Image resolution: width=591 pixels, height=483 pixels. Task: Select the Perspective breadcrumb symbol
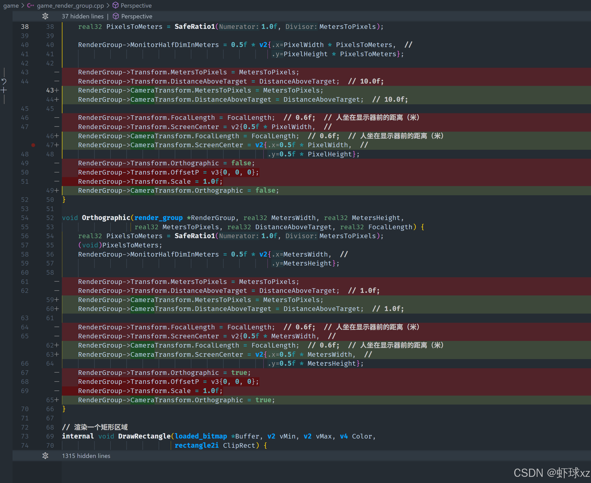[x=136, y=6]
